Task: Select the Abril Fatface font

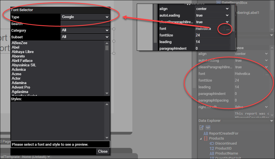Action: 22,61
